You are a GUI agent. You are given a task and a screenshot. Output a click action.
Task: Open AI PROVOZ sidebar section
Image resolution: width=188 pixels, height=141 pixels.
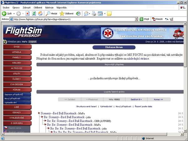(17, 68)
